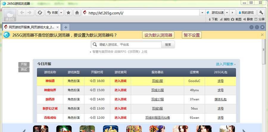Screen dimensions: 268x132
Task: Toggle 静音 mute sound
Action: (x=248, y=19)
